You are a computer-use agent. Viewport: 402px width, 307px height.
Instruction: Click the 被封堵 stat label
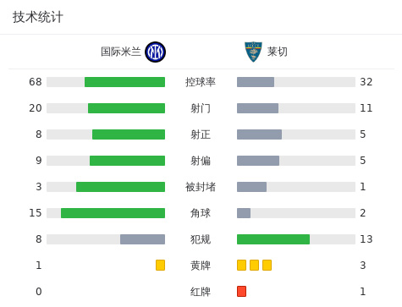pos(201,187)
